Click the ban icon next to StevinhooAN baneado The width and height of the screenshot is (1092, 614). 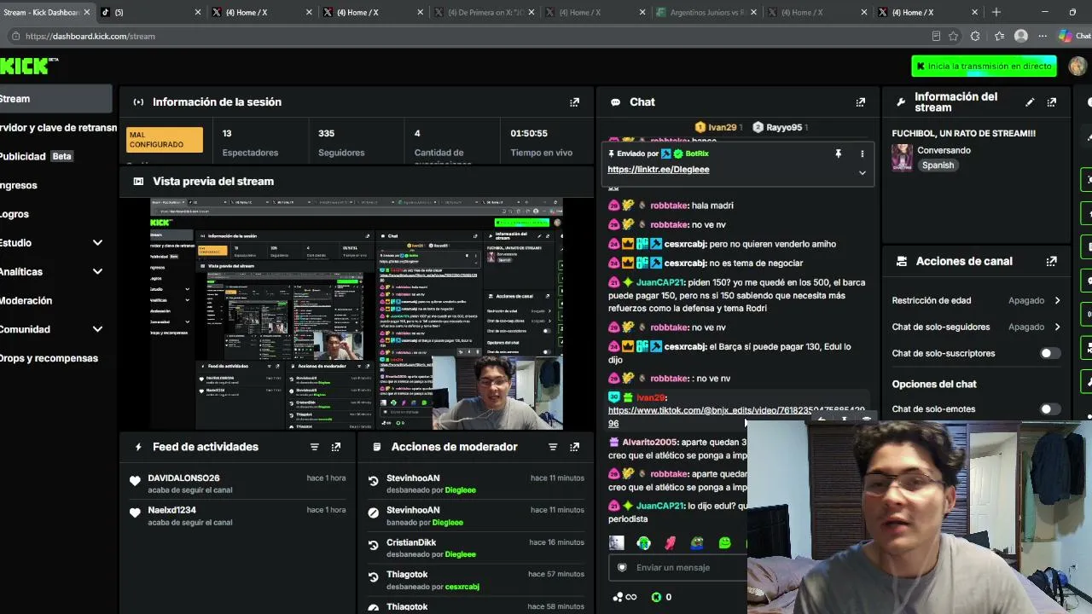pos(373,513)
